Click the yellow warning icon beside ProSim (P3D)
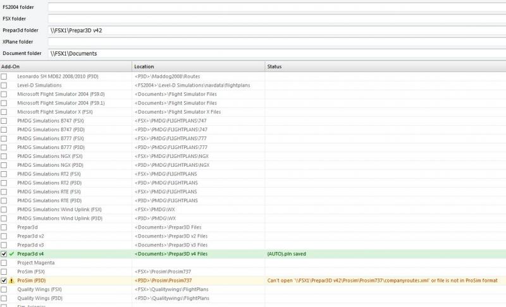Screen dimensions: 506x307 (x=11, y=280)
